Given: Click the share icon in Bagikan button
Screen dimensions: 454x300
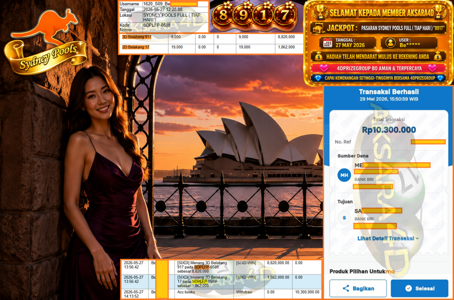Looking at the screenshot, I should point(346,288).
